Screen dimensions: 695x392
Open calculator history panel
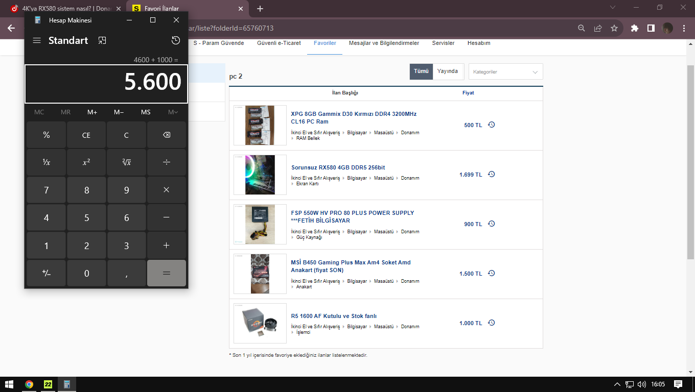pos(175,40)
